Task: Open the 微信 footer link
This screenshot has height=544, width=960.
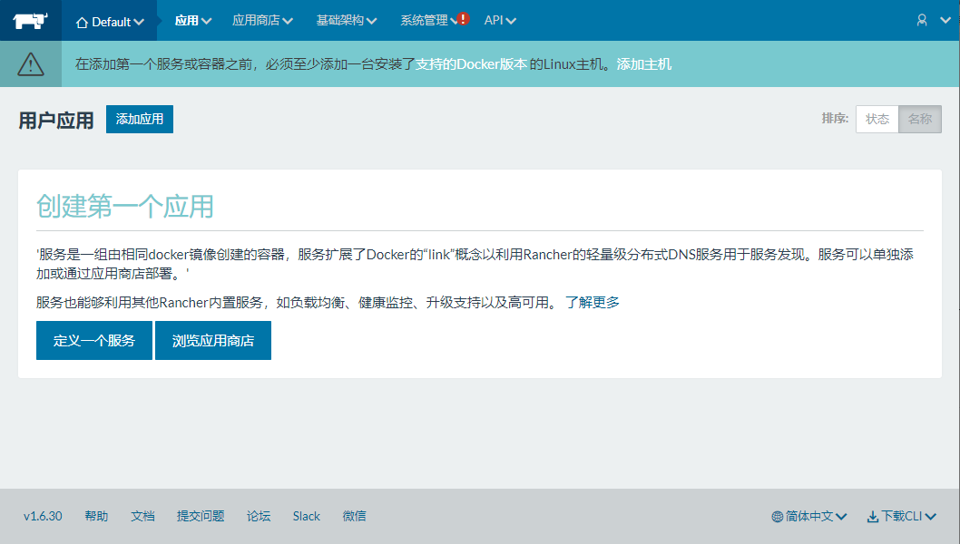Action: 354,516
